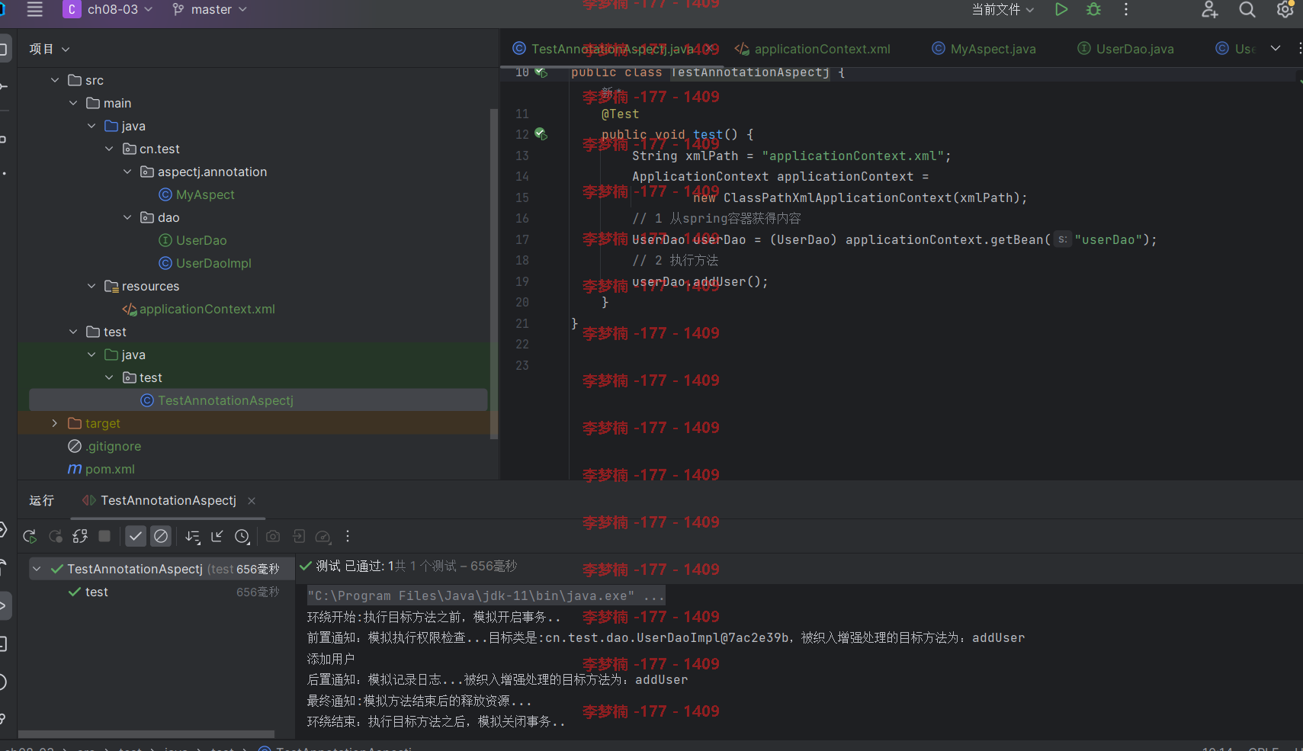Click the Stop process square
Screen dimensions: 1303x751
click(x=104, y=536)
